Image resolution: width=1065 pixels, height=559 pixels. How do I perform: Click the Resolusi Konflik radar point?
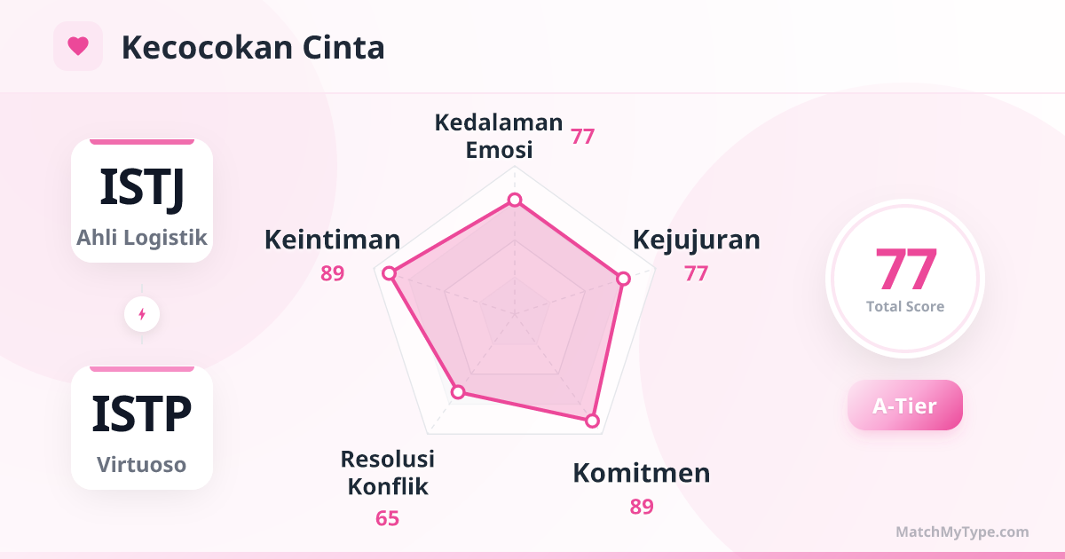pos(458,391)
